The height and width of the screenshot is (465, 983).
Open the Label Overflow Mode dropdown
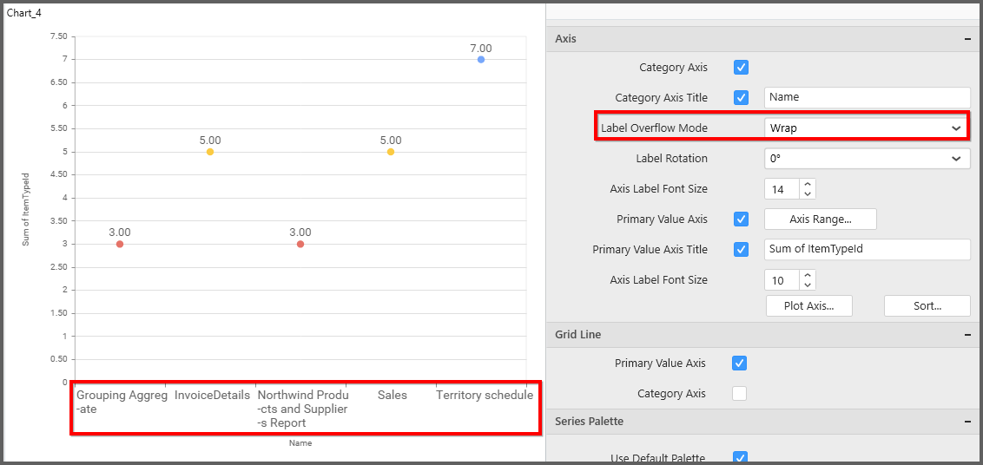point(867,128)
